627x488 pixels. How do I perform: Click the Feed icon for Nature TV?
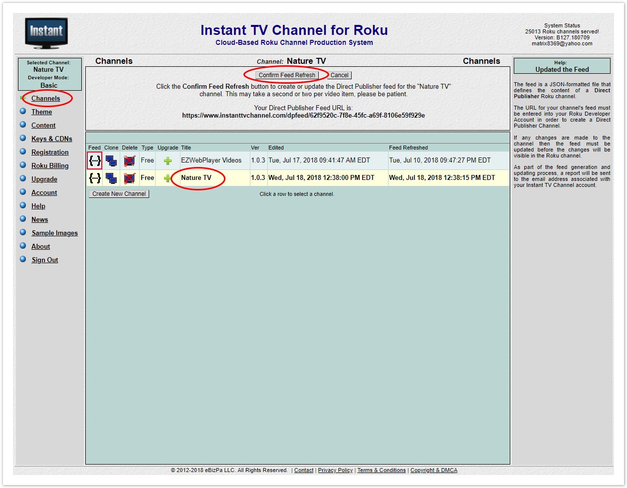[95, 178]
